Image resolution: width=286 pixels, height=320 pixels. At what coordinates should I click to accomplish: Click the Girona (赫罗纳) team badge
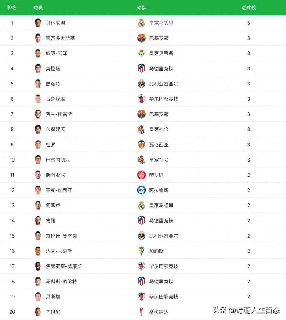point(141,175)
